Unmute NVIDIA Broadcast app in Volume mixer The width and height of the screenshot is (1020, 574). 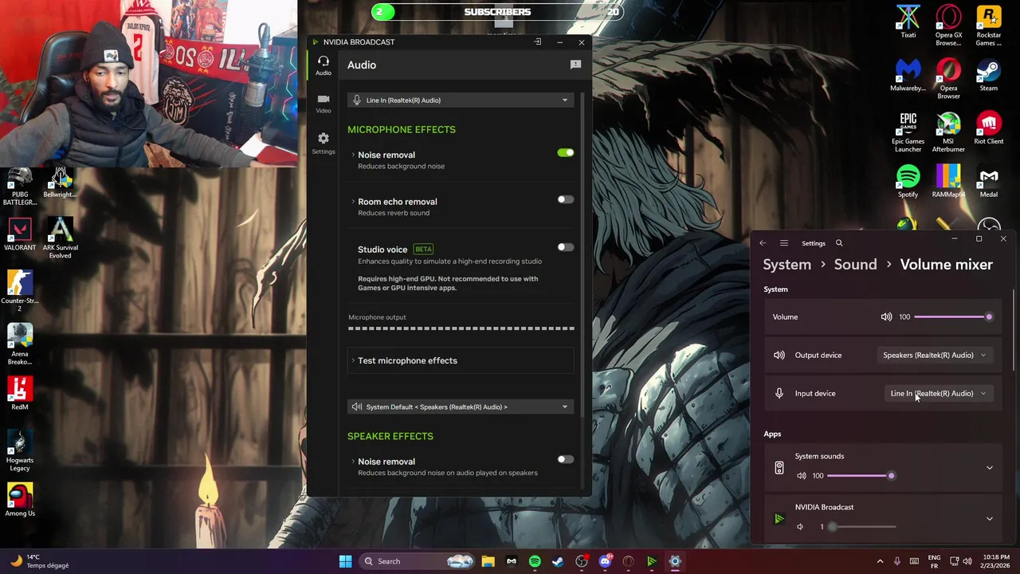click(x=800, y=527)
